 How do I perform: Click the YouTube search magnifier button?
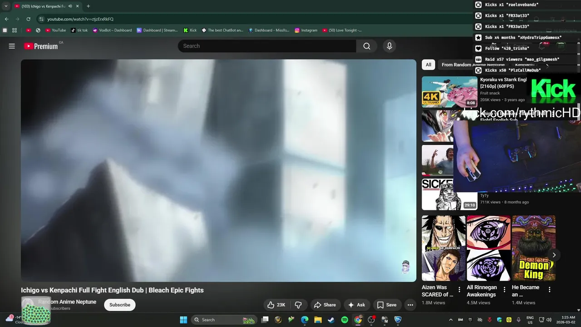coord(367,46)
